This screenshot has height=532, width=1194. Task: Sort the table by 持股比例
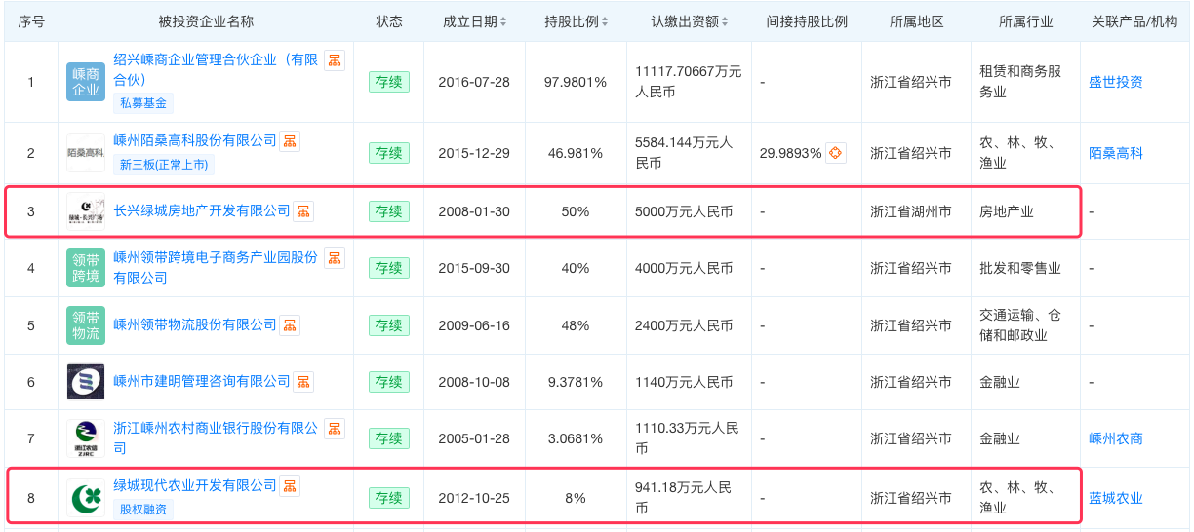click(576, 21)
